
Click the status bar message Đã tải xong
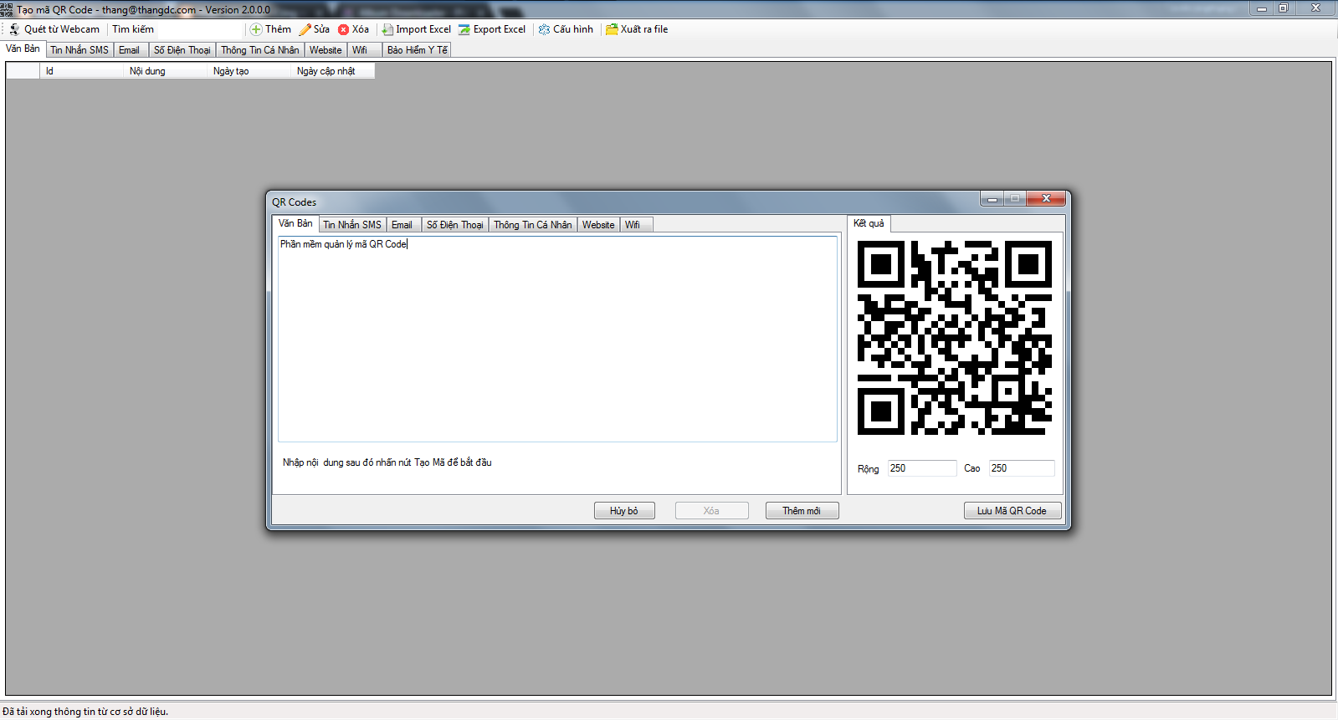85,712
